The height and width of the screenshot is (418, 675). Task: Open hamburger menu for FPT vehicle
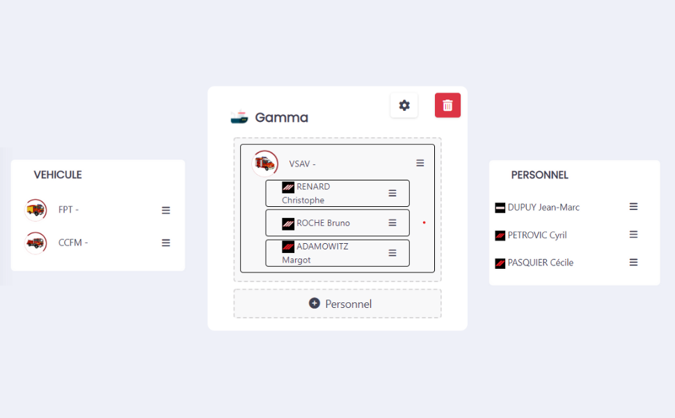coord(166,210)
